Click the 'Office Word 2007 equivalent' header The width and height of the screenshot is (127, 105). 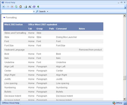pos(43,25)
